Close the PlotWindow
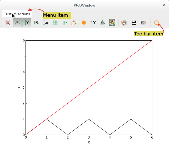This screenshot has width=169, height=154. tap(163, 5)
